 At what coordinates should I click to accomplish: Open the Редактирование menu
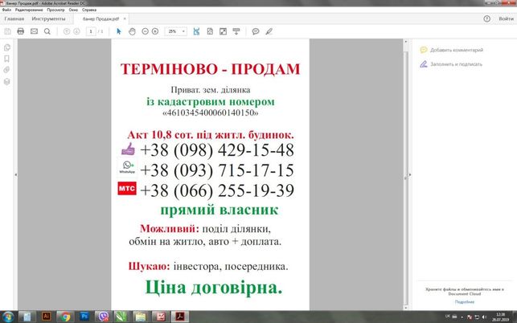[x=29, y=10]
